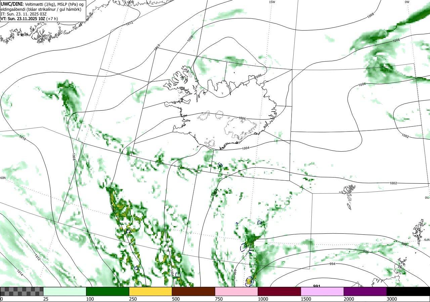Viewport: 430px width, 302px height.
Task: Click the yellow '18' lightning marker box
Action: pos(249,281)
